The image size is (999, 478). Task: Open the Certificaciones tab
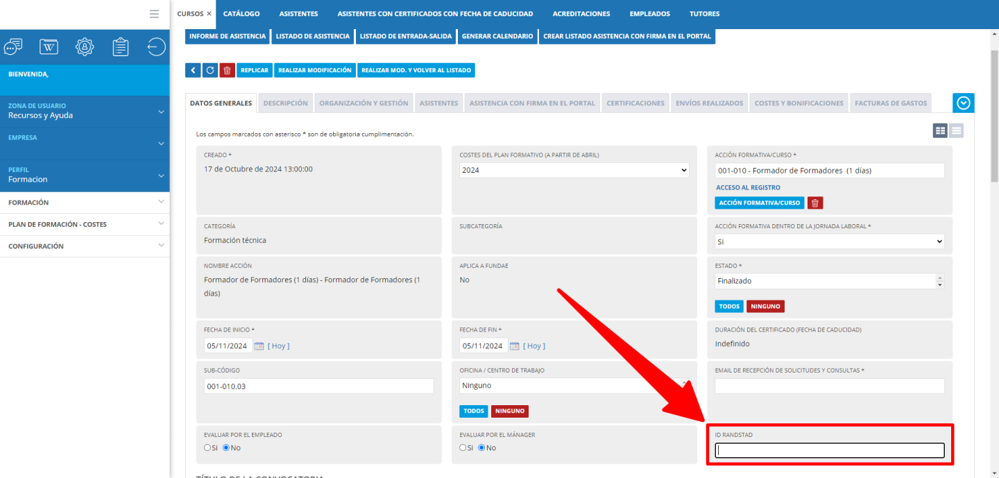[x=635, y=103]
